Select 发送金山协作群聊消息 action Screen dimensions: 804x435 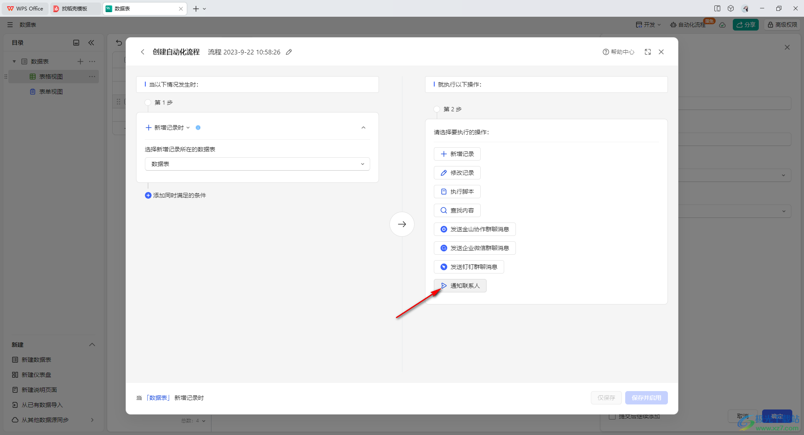tap(475, 229)
